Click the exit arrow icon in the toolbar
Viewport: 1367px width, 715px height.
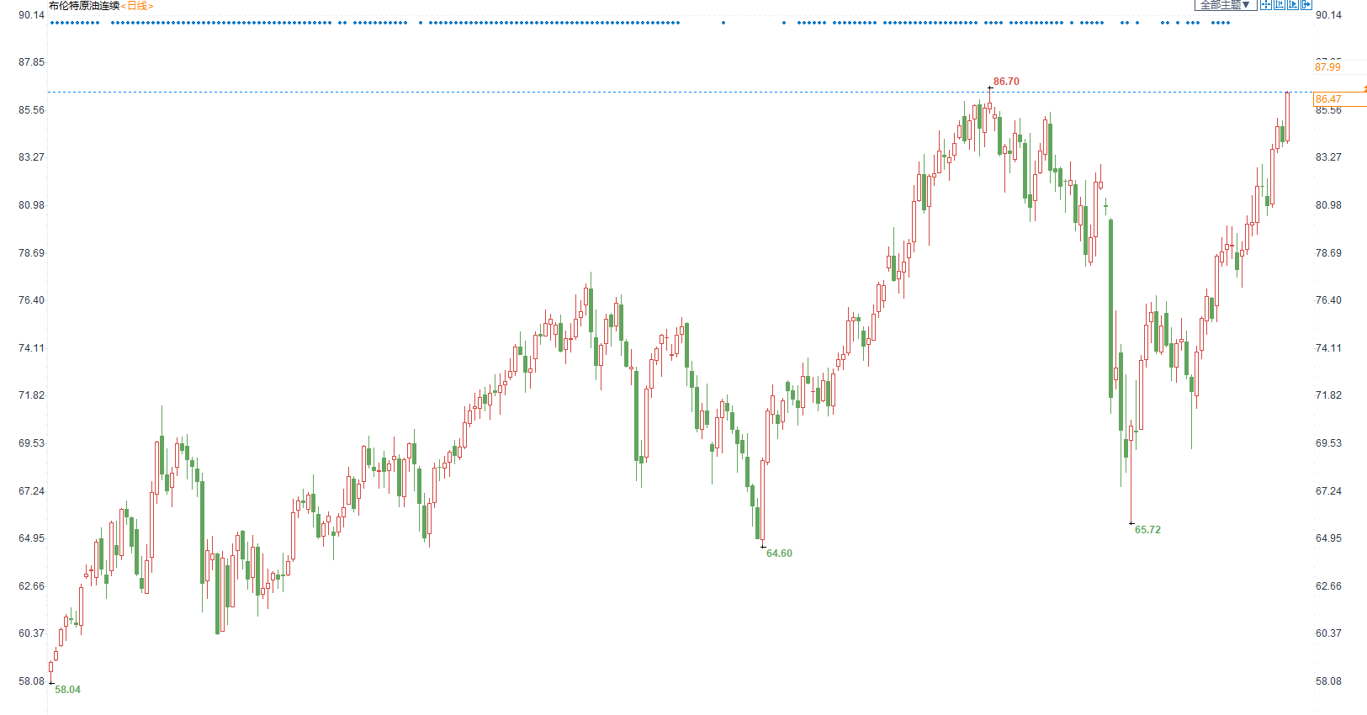[1306, 5]
